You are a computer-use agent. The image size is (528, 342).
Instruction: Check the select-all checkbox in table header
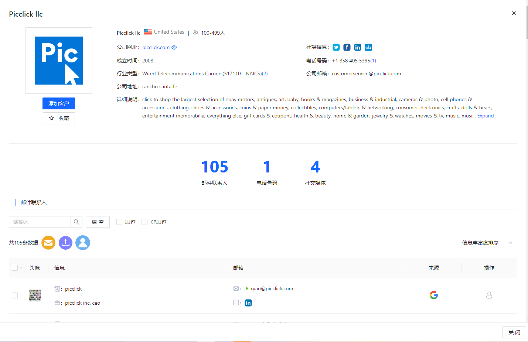(x=15, y=268)
